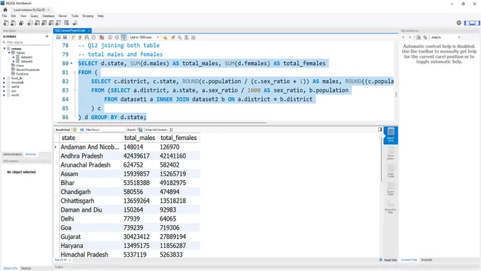Image resolution: width=481 pixels, height=271 pixels.
Task: Toggle auto-commit mode button
Action: (124, 38)
